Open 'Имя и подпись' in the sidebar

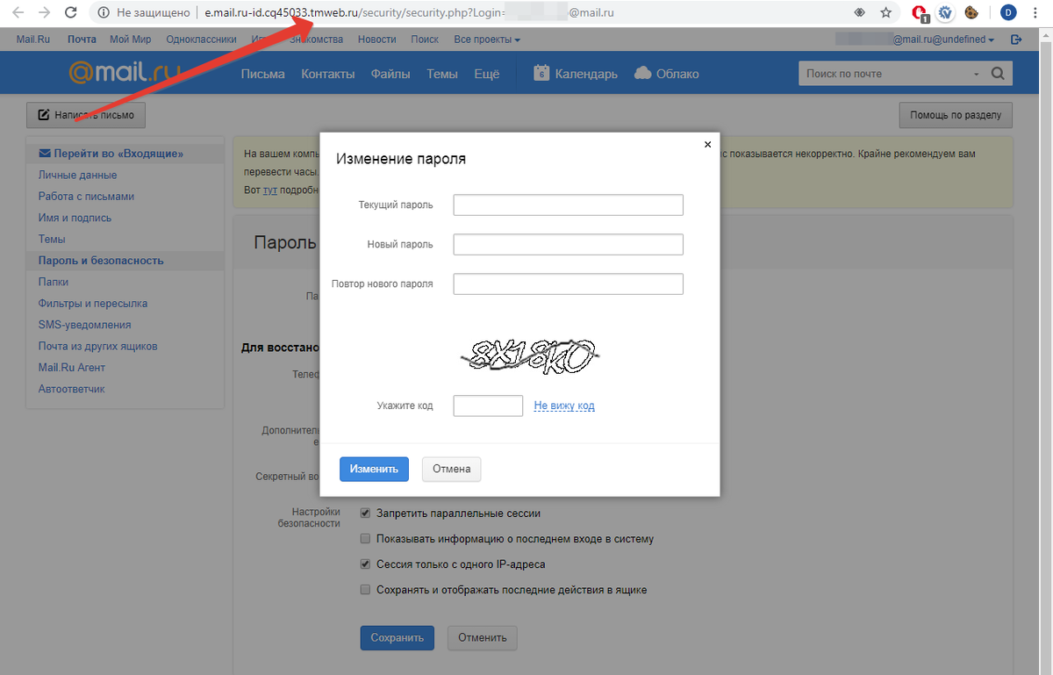(75, 218)
